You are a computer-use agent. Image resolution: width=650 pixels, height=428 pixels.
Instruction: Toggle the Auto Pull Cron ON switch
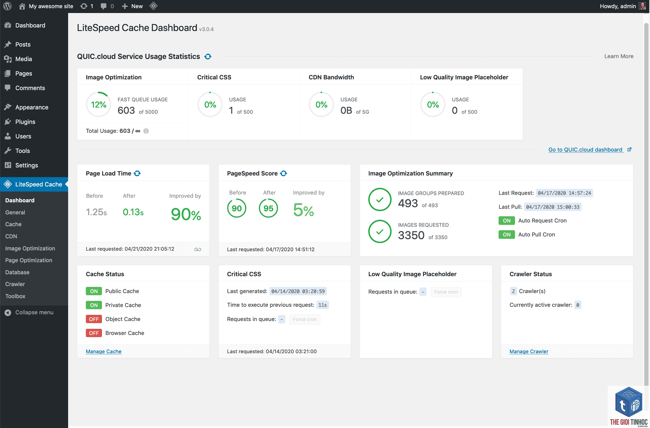coord(506,234)
